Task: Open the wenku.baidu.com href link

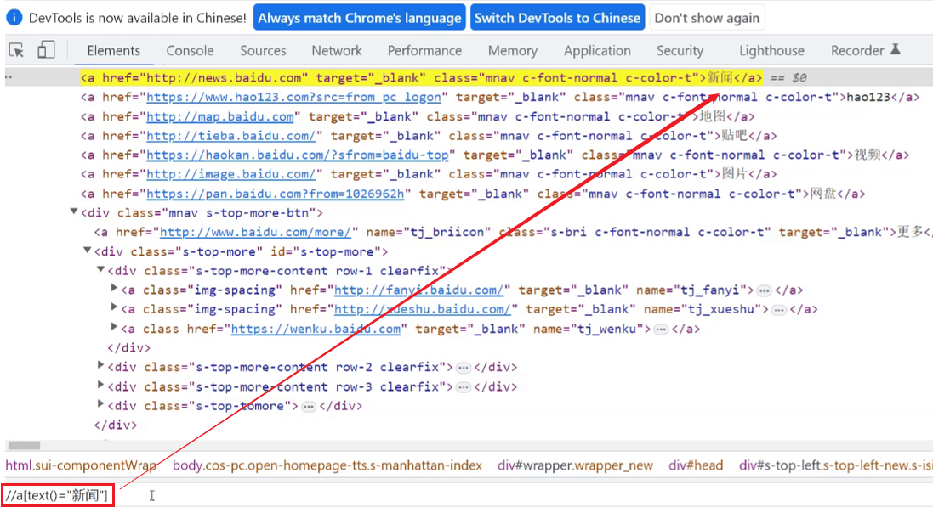Action: (x=316, y=329)
